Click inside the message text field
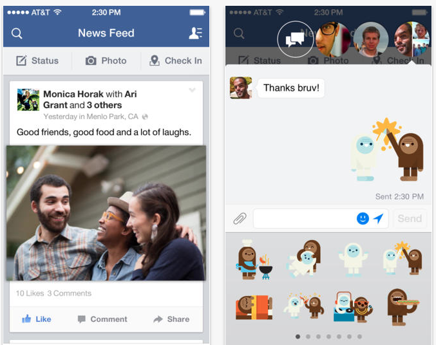 (x=305, y=218)
